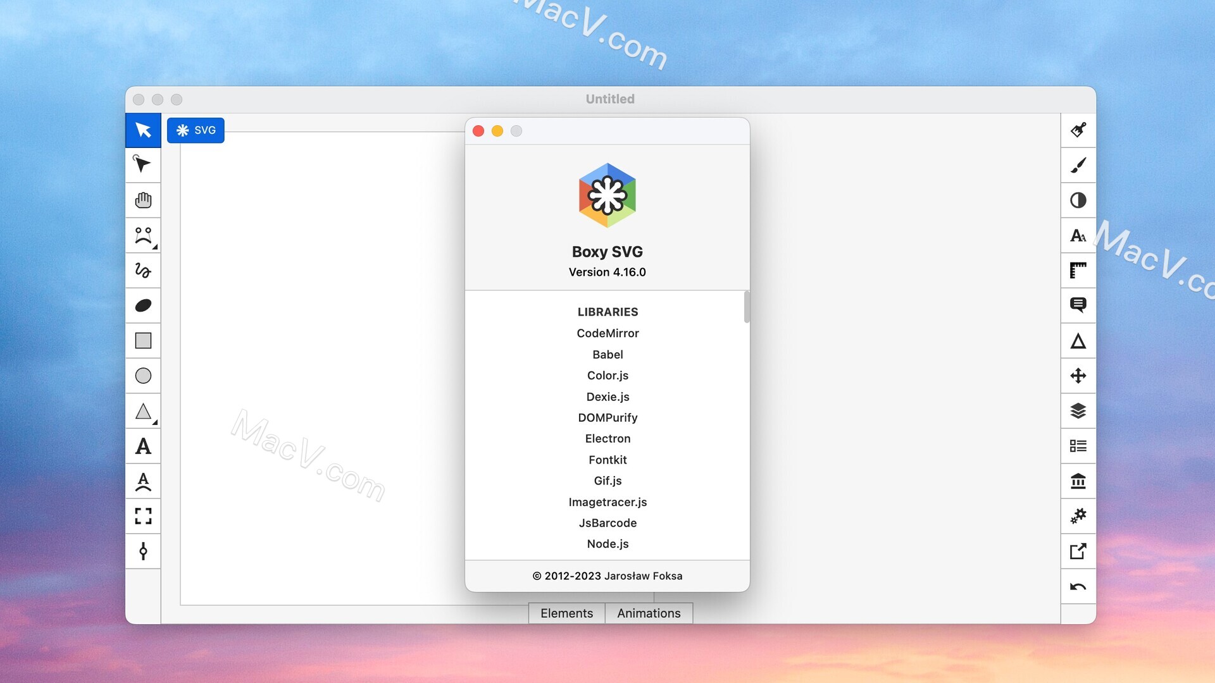Open the Shape triangle panel
Screen dimensions: 1215x683
coord(1078,341)
